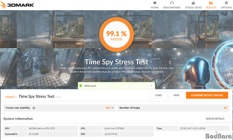Open the Benchmarks gauge icon
Image resolution: width=233 pixels, height=140 pixels.
click(172, 3)
